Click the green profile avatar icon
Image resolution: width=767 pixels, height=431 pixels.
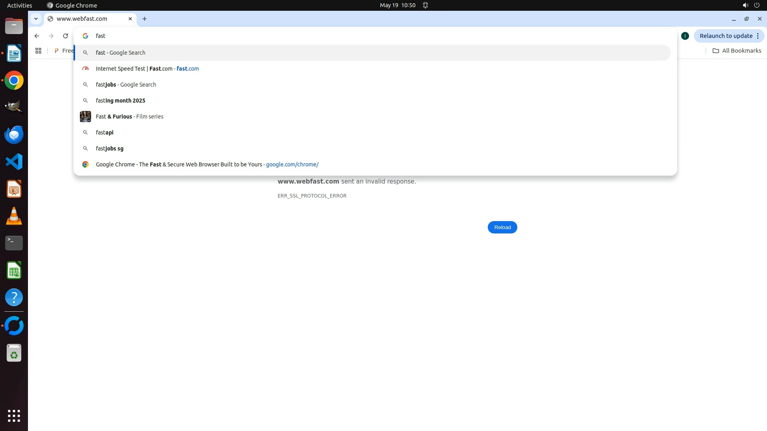click(685, 36)
